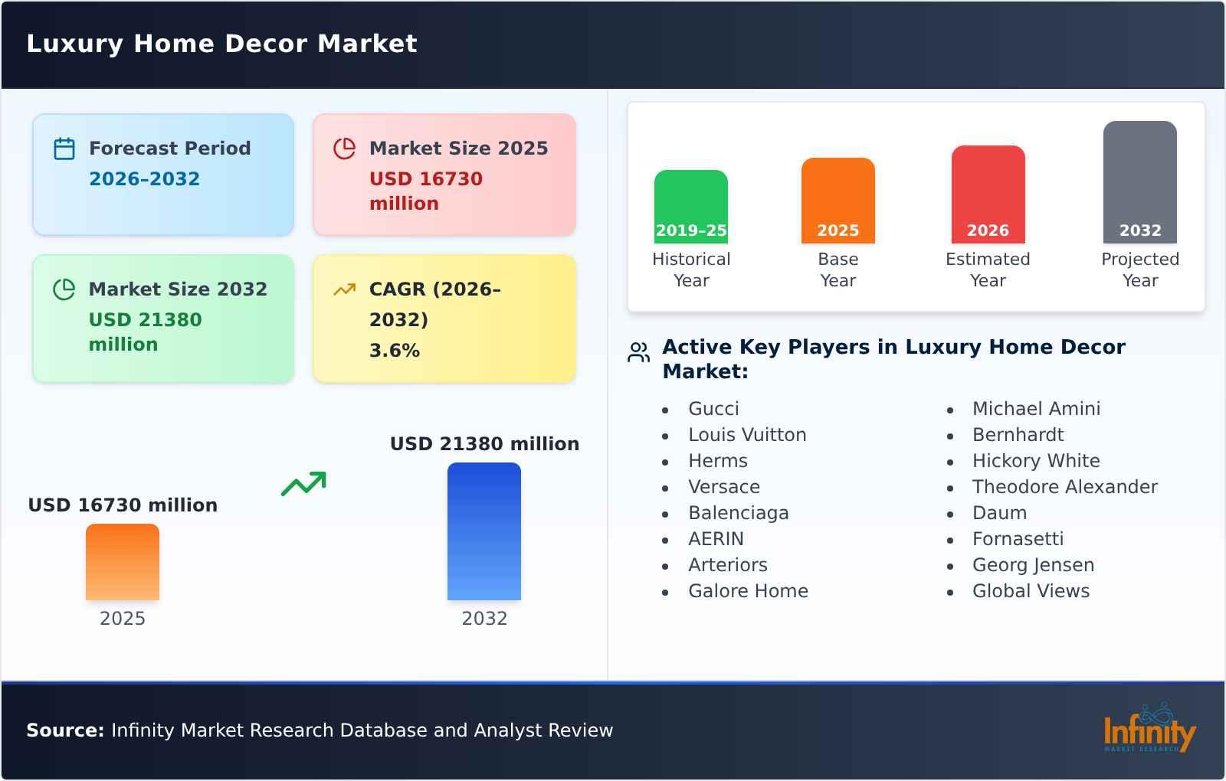Screen dimensions: 1226x781
Task: Click the orange Base Year bar
Action: click(x=838, y=199)
